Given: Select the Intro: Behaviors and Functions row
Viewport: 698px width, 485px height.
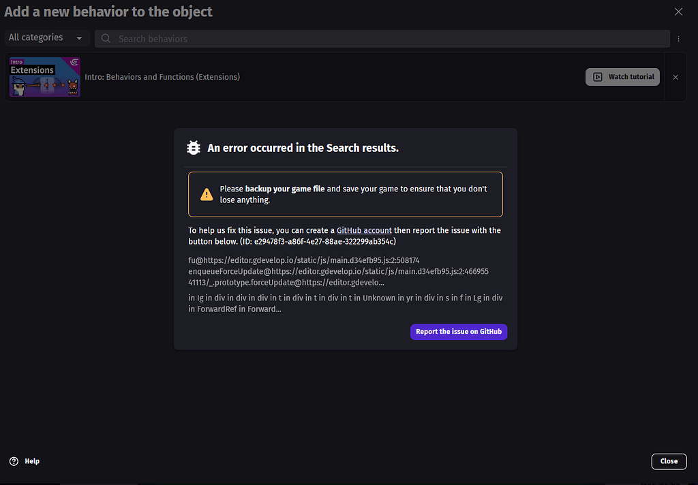Looking at the screenshot, I should [162, 76].
